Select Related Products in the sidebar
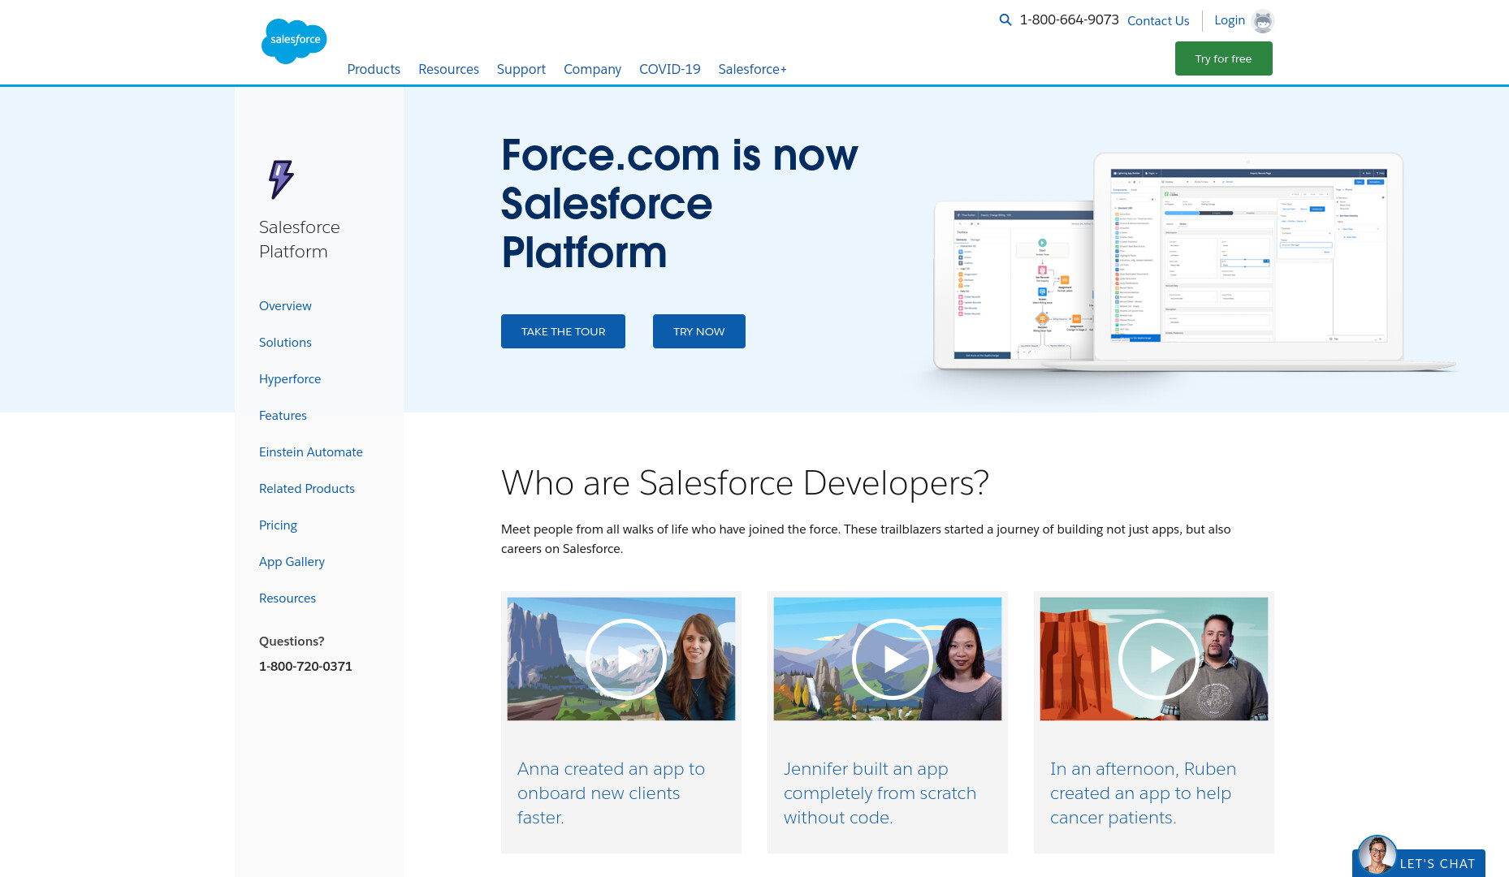Image resolution: width=1509 pixels, height=877 pixels. click(307, 489)
